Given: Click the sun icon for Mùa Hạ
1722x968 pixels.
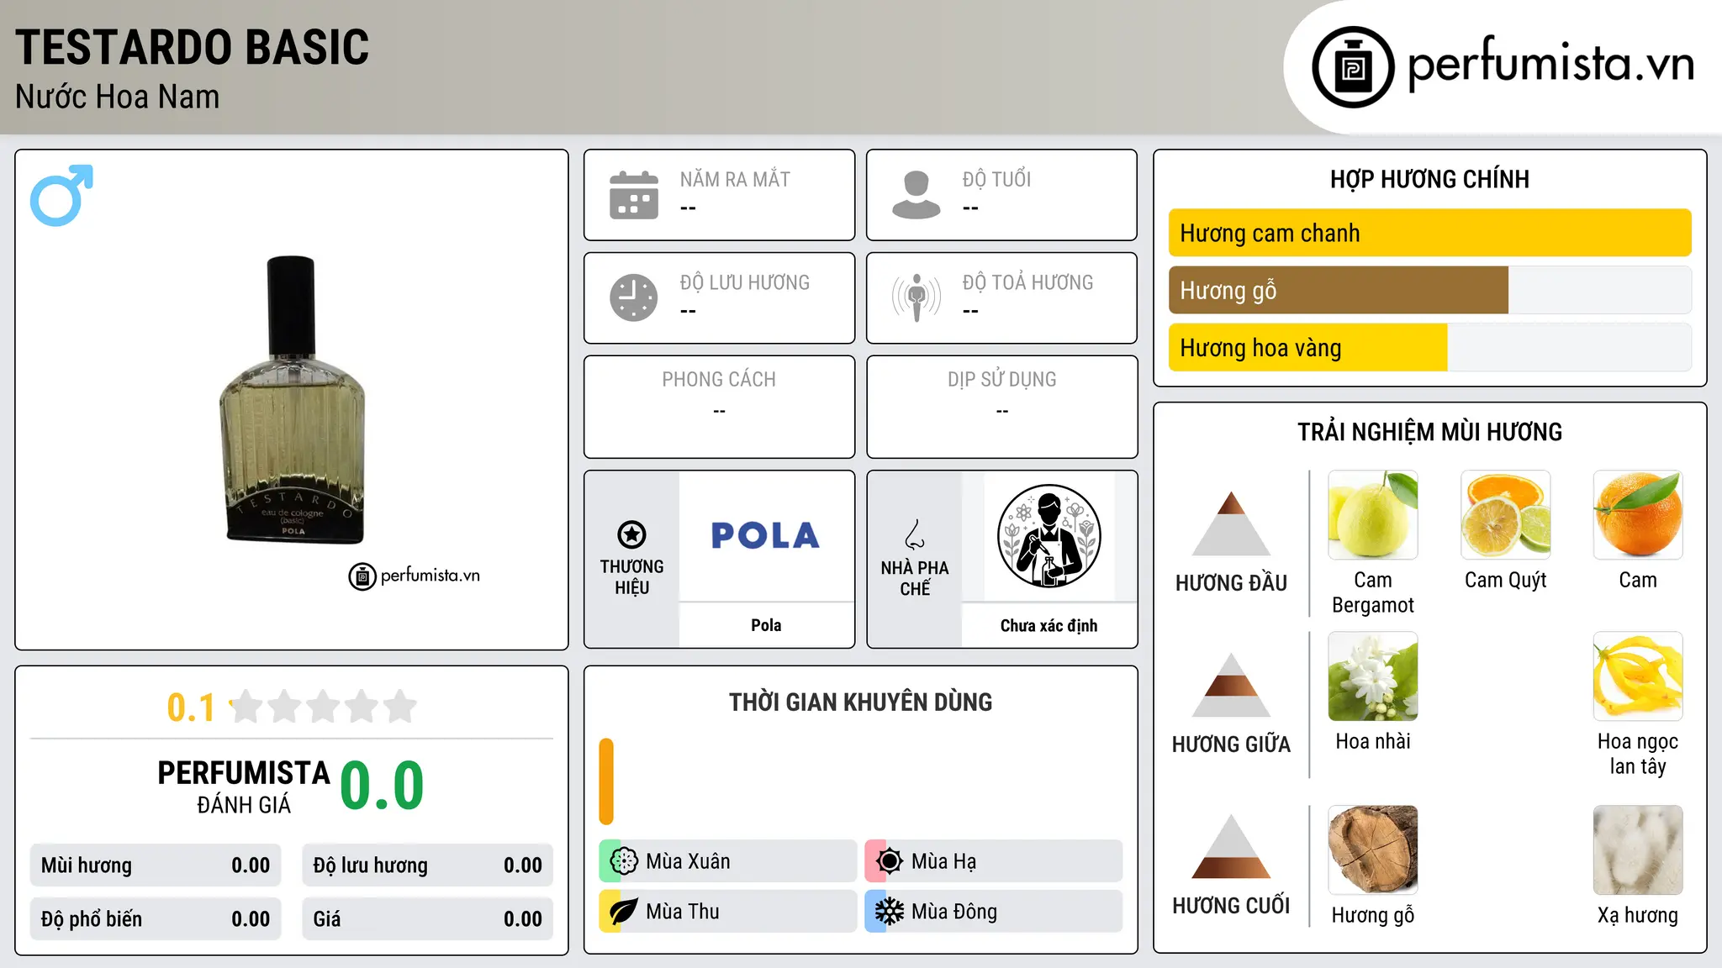Looking at the screenshot, I should [889, 861].
